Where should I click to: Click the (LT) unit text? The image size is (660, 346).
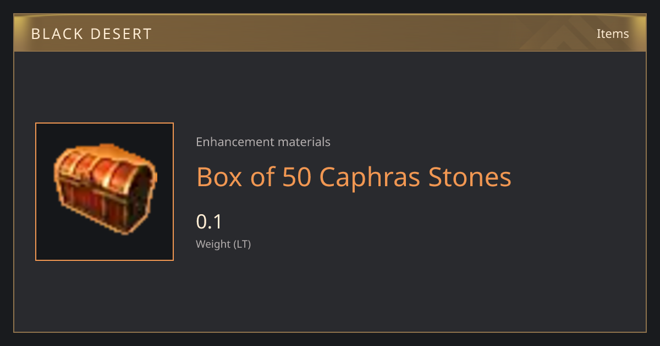tap(242, 244)
